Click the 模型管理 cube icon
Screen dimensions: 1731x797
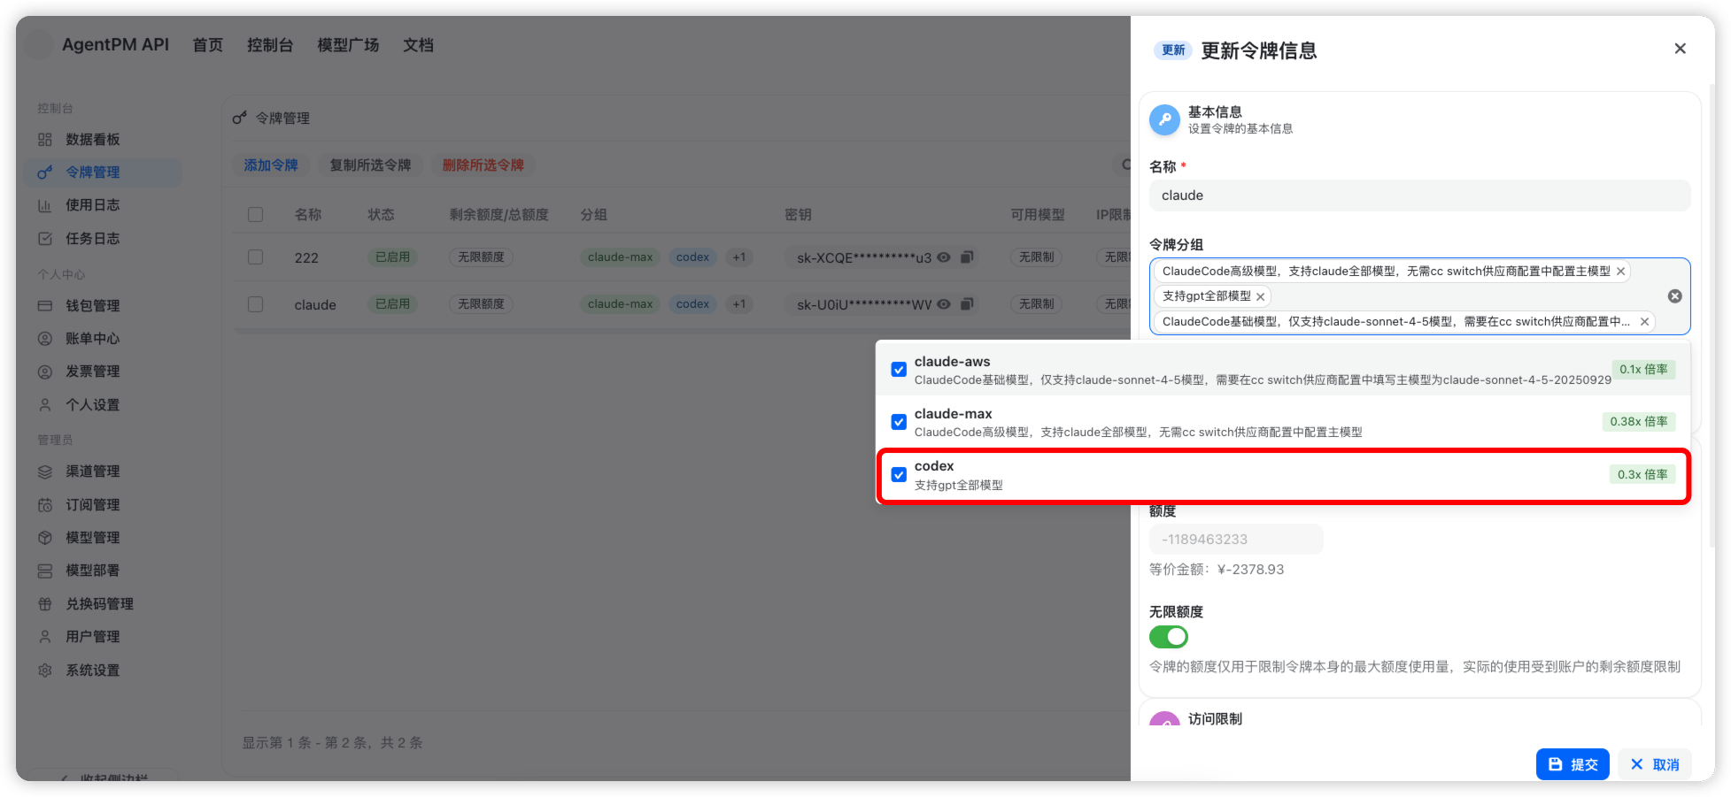(x=44, y=538)
